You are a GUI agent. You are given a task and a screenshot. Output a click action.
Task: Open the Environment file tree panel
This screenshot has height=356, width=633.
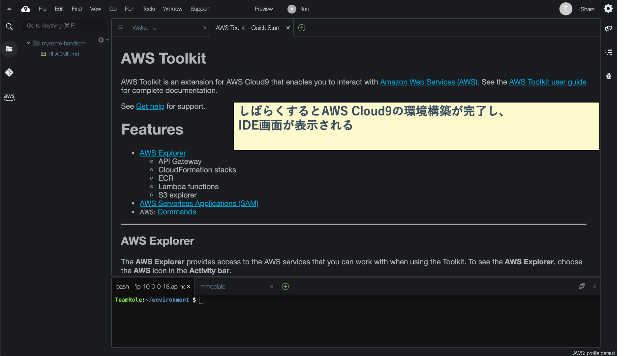(x=9, y=49)
